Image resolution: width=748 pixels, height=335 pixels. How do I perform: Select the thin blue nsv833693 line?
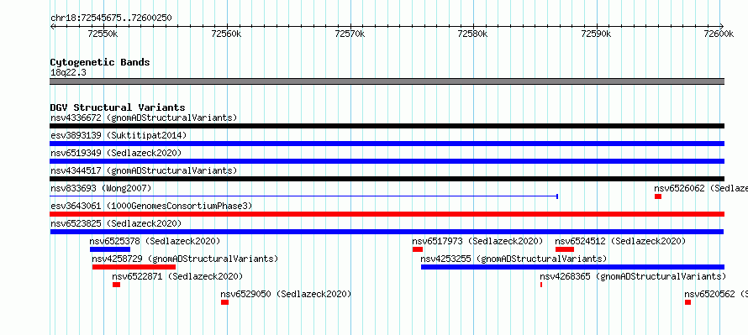304,196
